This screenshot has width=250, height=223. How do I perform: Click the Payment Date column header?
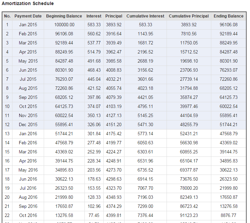28,16
